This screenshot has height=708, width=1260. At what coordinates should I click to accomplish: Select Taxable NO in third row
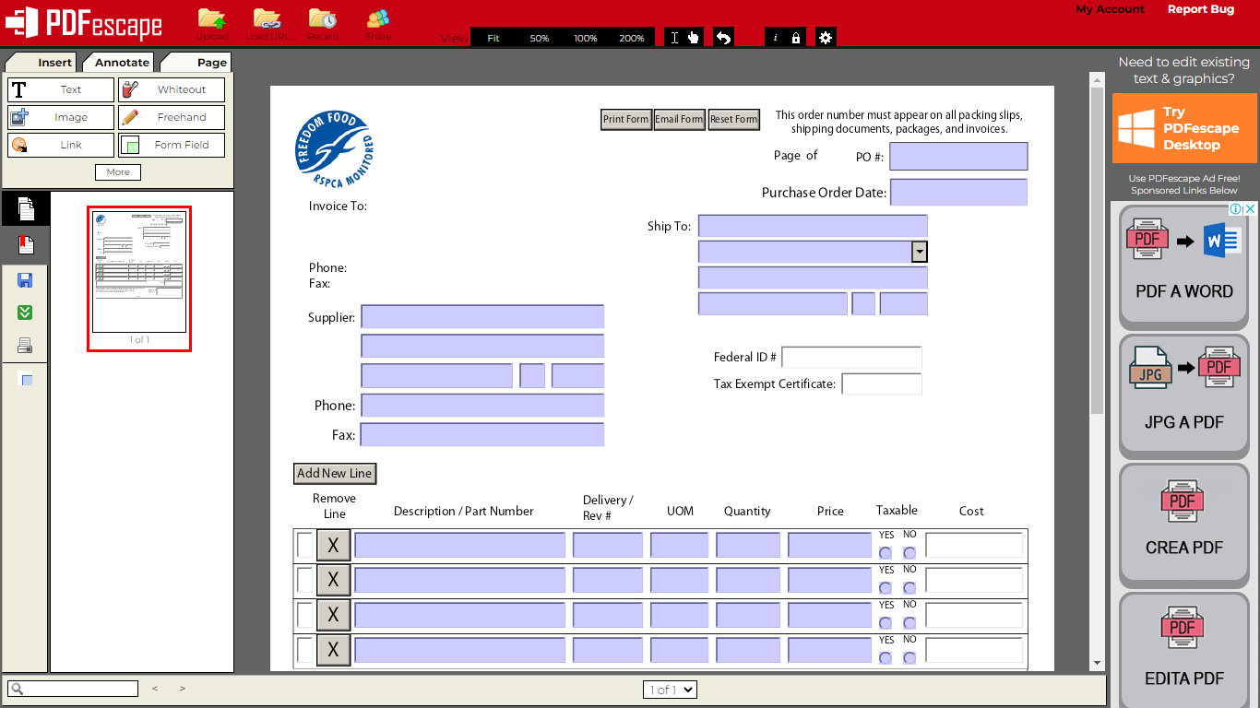909,623
